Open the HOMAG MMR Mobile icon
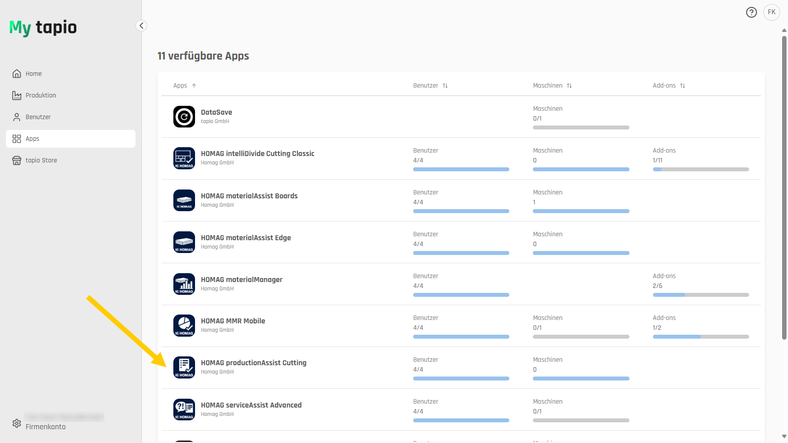Image resolution: width=788 pixels, height=443 pixels. 184,326
